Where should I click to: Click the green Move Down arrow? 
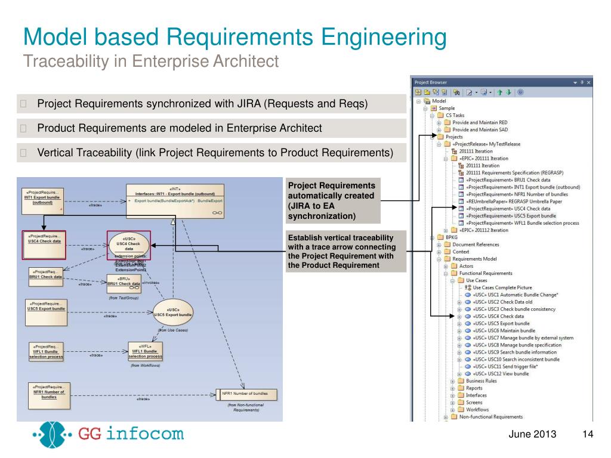[x=508, y=92]
